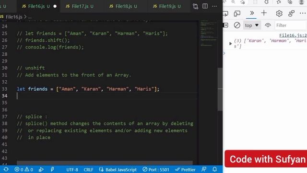
Task: Change the CRLF end-of-line sequence
Action: tap(88, 170)
